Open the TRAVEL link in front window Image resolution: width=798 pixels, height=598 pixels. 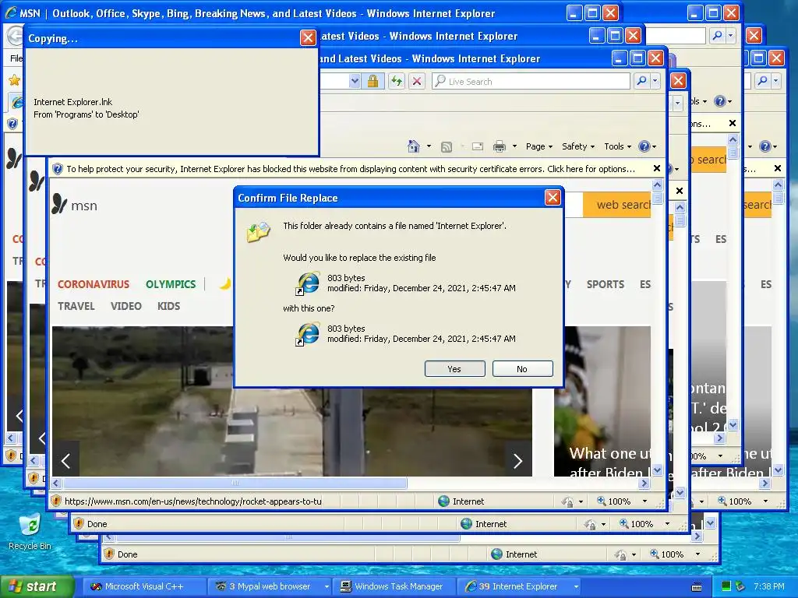76,306
